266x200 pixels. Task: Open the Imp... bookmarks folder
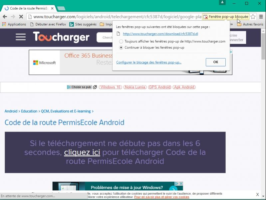coord(106,24)
